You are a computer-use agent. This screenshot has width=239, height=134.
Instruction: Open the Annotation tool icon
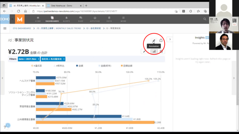[x=154, y=40]
